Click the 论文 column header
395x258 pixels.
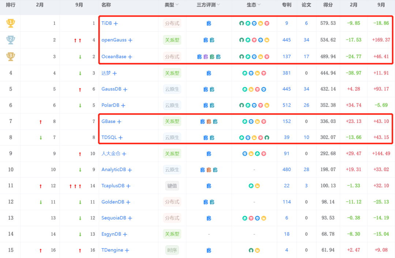click(x=306, y=5)
